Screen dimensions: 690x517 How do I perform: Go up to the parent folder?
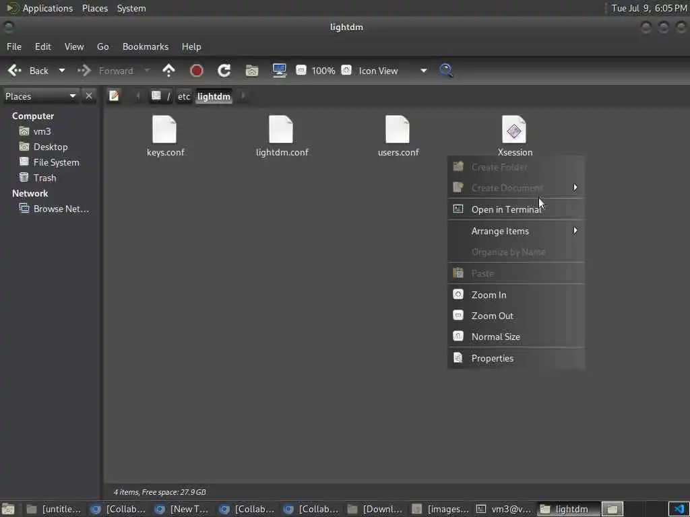pos(168,70)
